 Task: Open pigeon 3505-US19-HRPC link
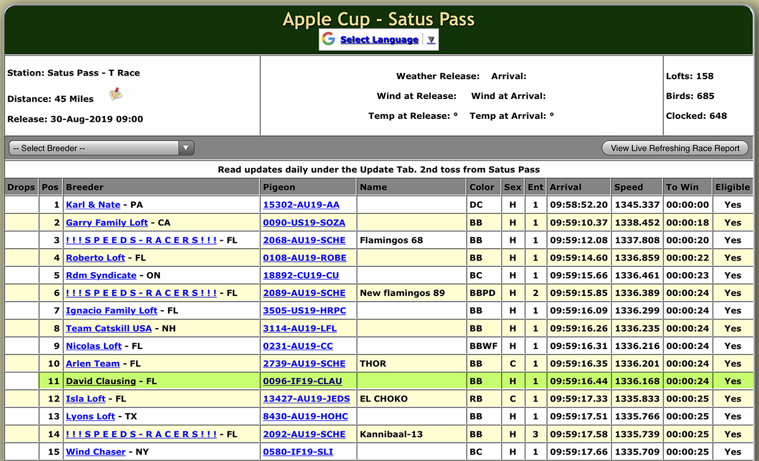305,311
